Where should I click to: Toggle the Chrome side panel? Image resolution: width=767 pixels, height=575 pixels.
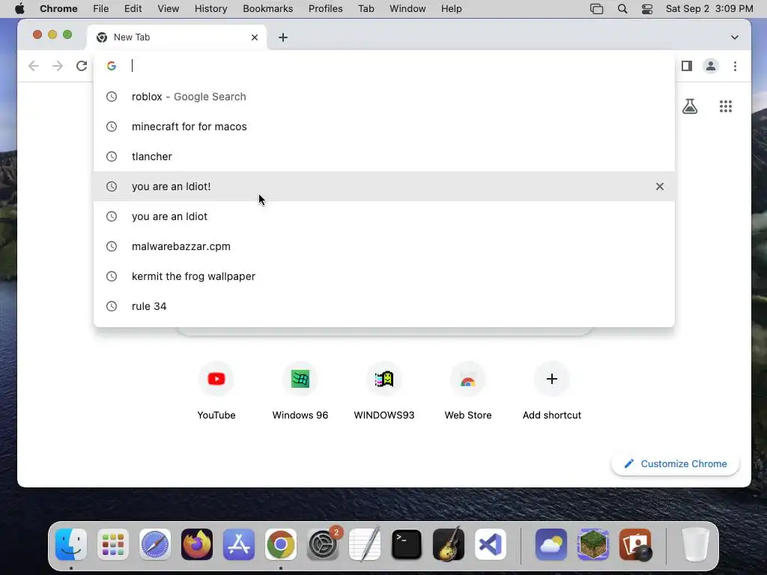(x=687, y=66)
